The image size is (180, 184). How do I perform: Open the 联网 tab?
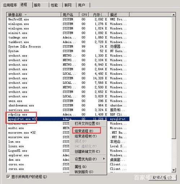pyautogui.click(x=68, y=5)
